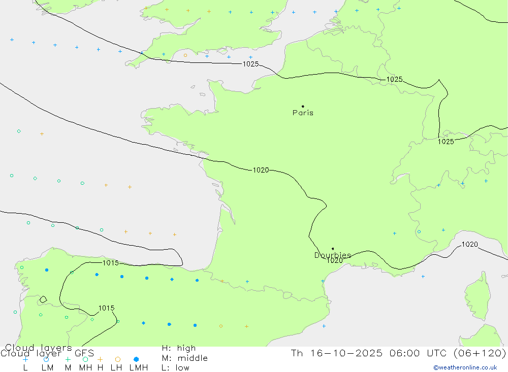The height and width of the screenshot is (372, 508).
Task: Click the 'L: low' legend text
Action: 175,368
